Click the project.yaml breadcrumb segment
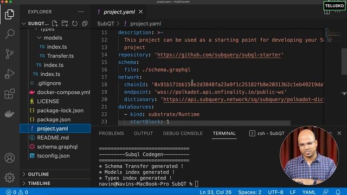 146,24
